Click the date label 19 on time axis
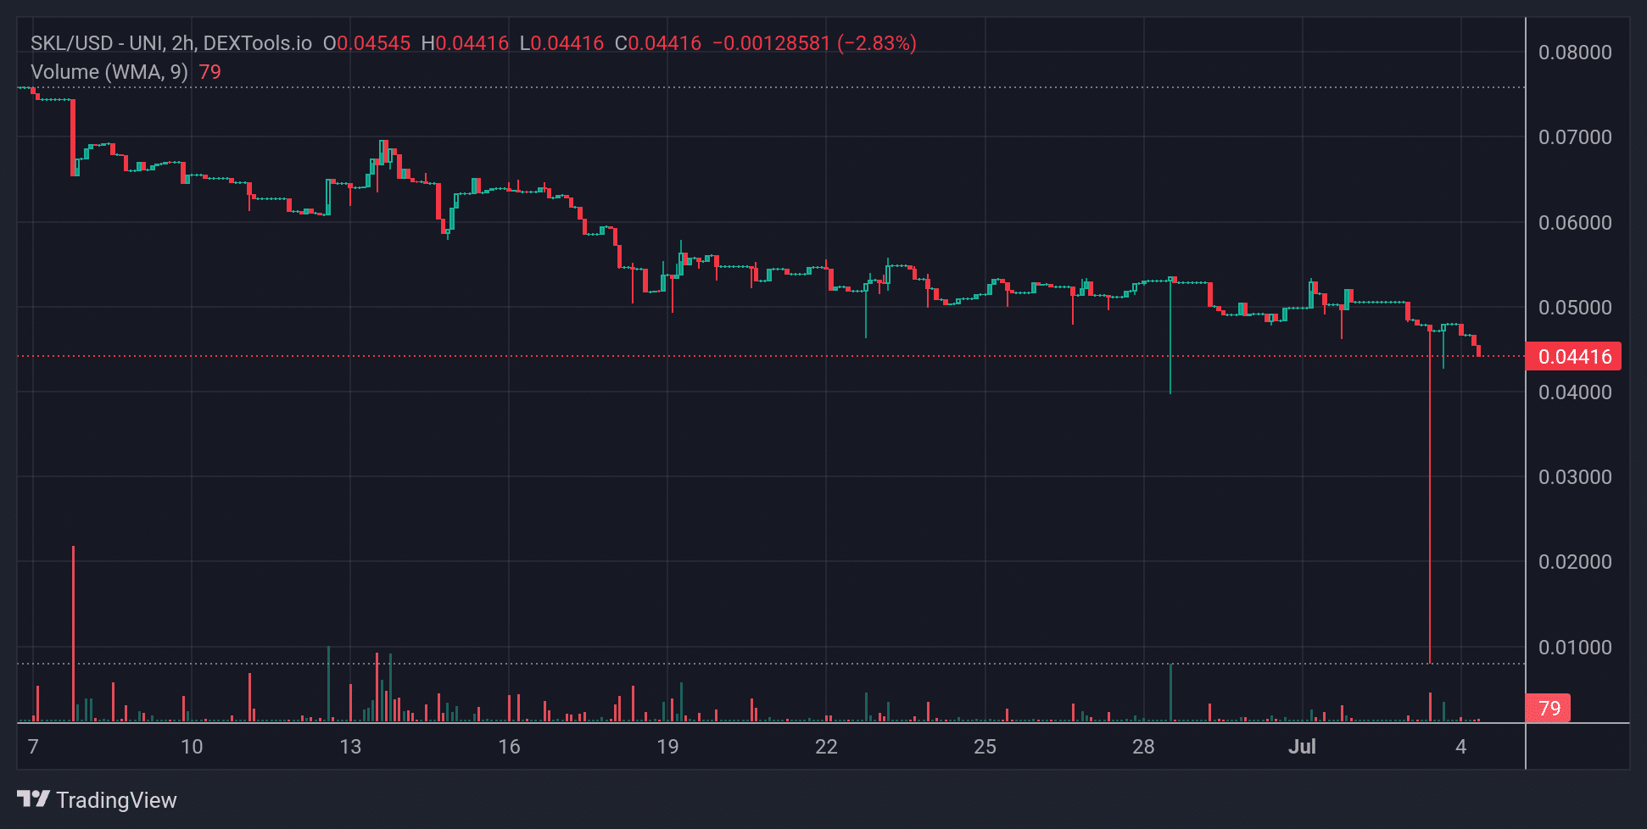 [667, 747]
